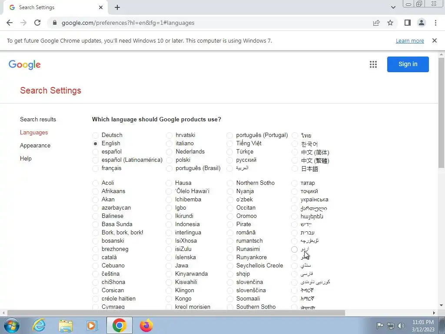445x334 pixels.
Task: Click the vertical scrollbar thumb
Action: [x=441, y=113]
